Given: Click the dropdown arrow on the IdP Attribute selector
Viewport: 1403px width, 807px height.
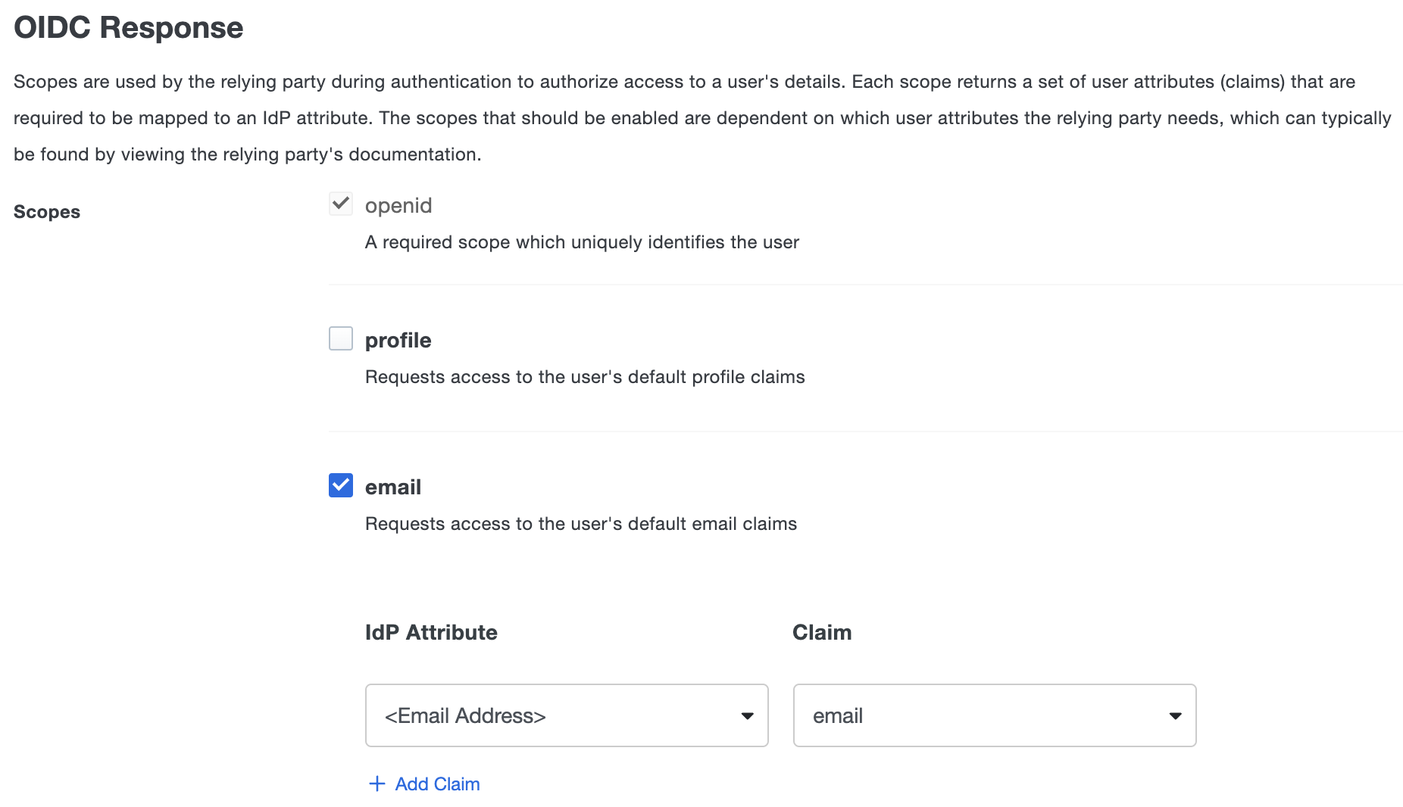Looking at the screenshot, I should [747, 715].
